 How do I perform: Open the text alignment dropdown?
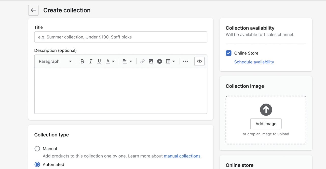pyautogui.click(x=127, y=61)
